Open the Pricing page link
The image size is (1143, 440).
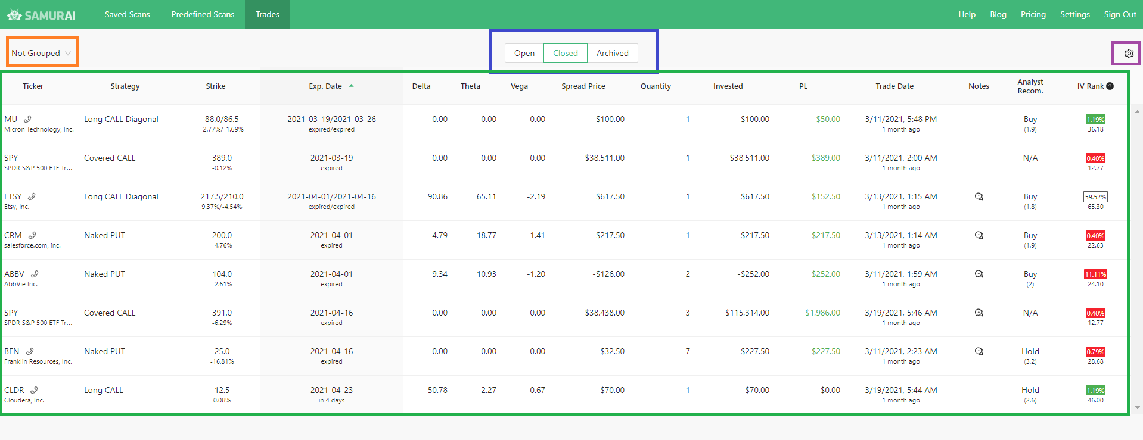point(1033,14)
